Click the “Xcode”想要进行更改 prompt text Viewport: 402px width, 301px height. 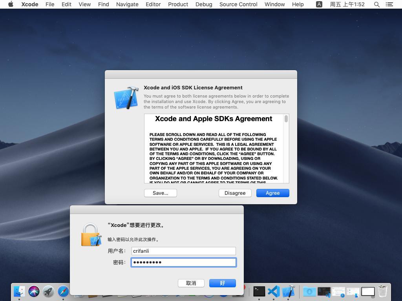pyautogui.click(x=136, y=225)
